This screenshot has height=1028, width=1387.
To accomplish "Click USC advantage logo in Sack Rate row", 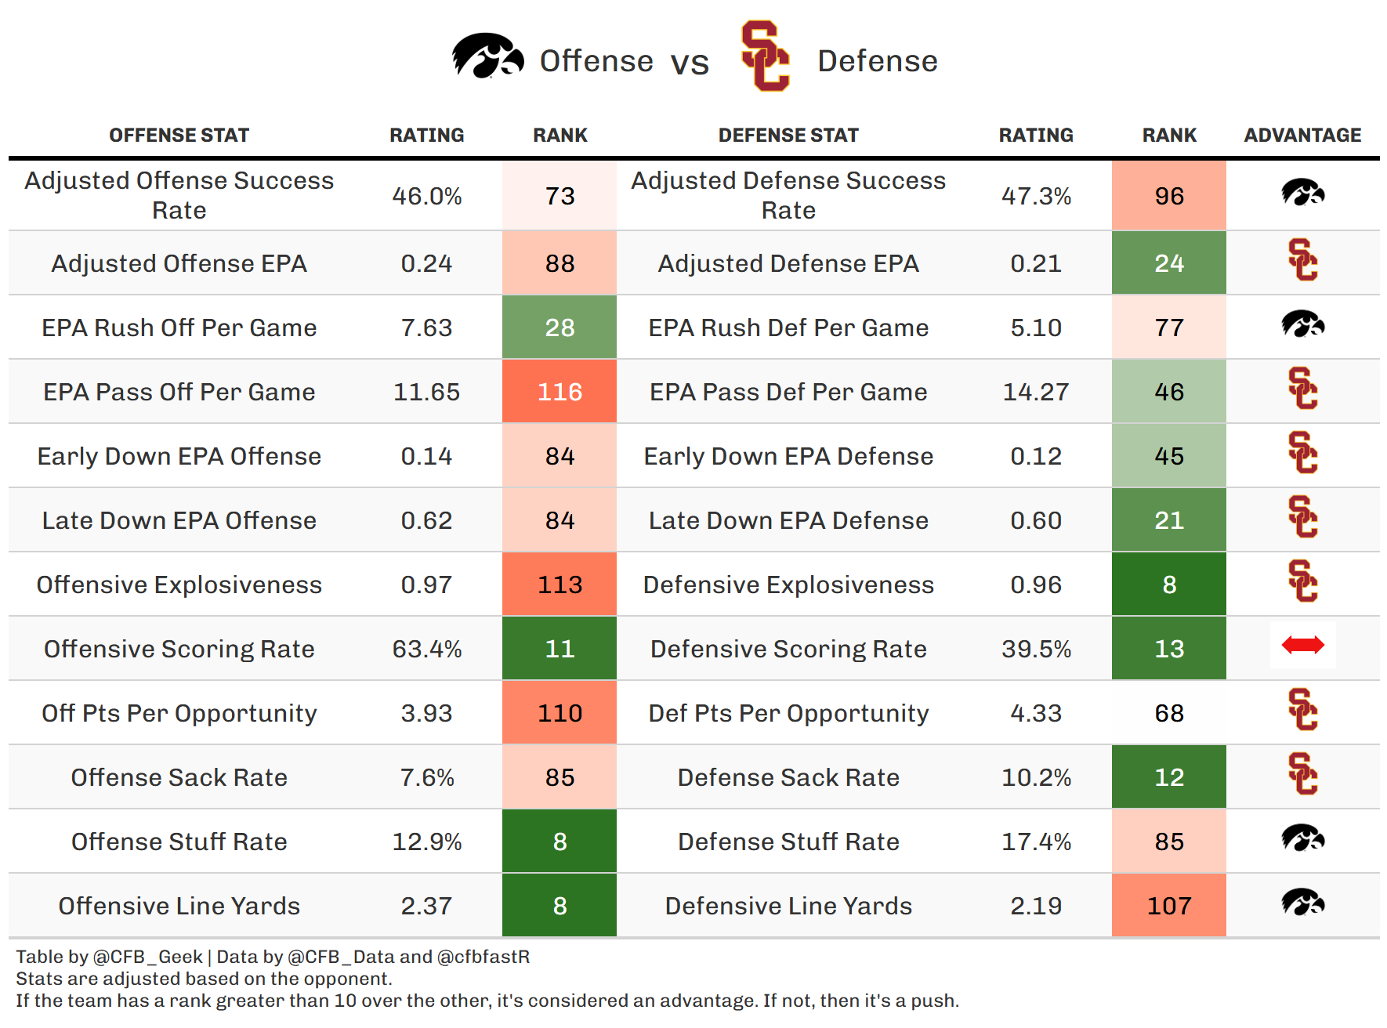I will (1302, 774).
